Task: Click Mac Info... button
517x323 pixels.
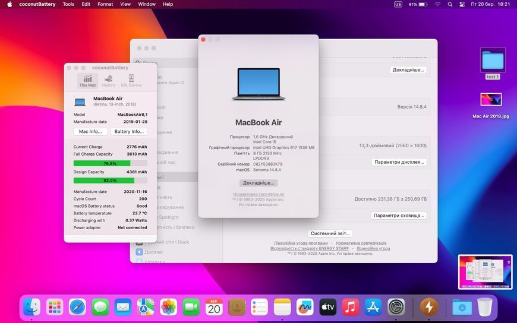Action: click(x=90, y=131)
